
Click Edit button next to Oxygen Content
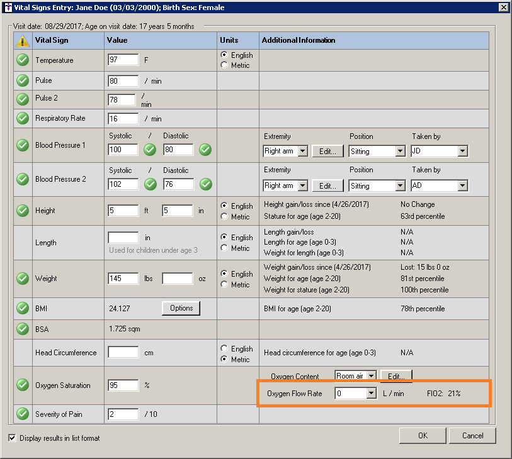point(396,376)
